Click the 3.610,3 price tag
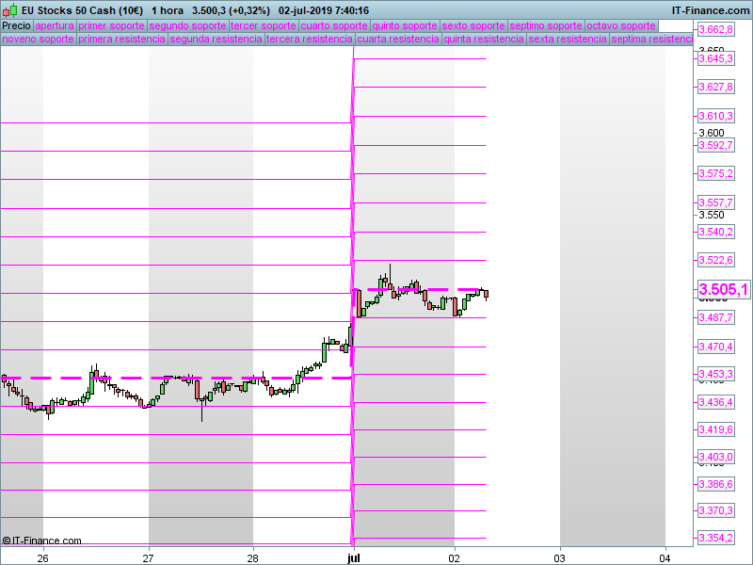 pos(715,116)
